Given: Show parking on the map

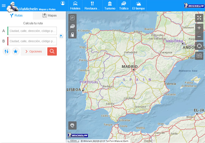Looking at the screenshot, I should tap(72, 18).
